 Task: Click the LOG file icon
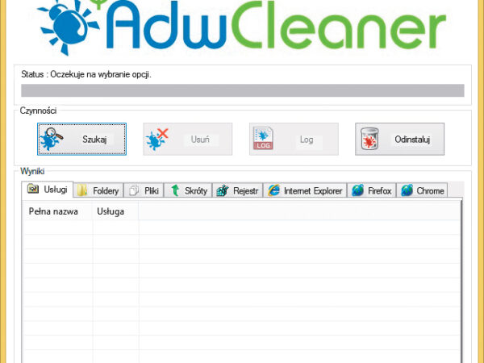pos(263,140)
